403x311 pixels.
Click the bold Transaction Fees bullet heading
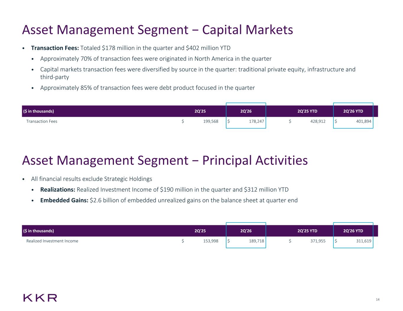(55, 48)
